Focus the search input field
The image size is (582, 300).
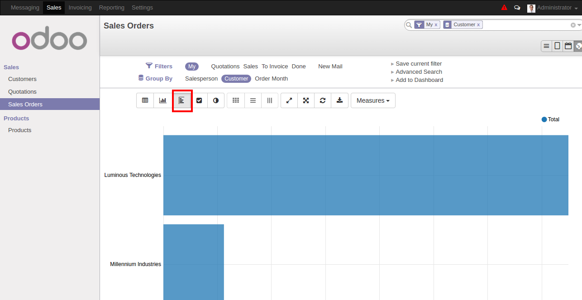pyautogui.click(x=527, y=25)
